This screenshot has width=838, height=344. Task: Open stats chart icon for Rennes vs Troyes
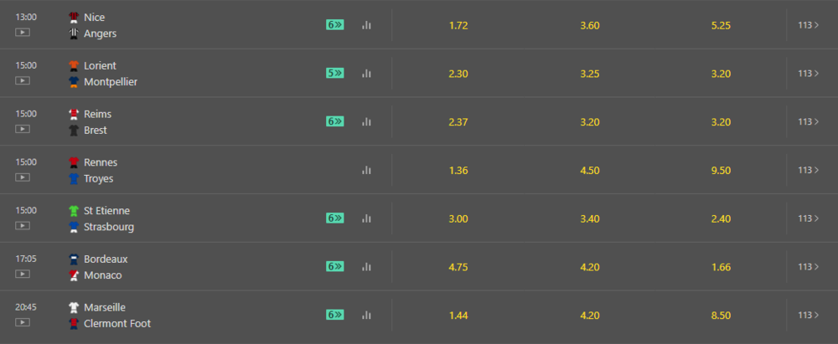pyautogui.click(x=366, y=170)
